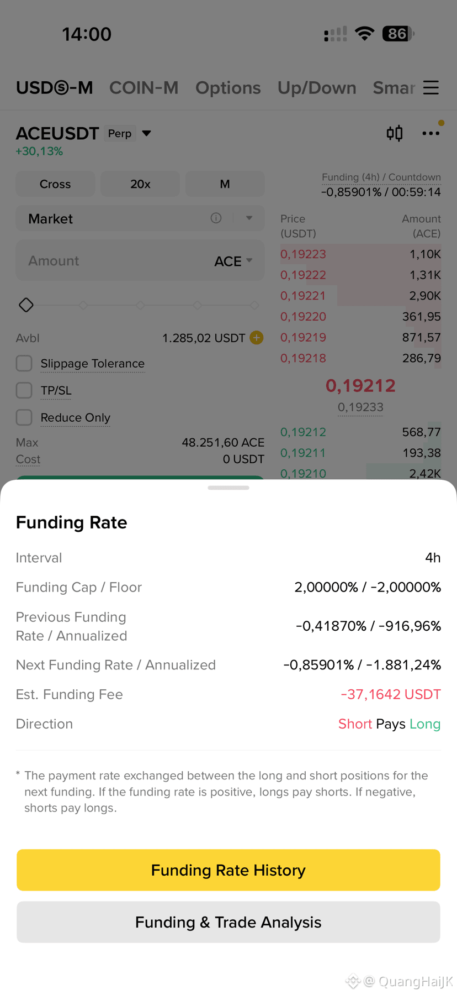
Task: Select the 20x leverage button
Action: 140,184
